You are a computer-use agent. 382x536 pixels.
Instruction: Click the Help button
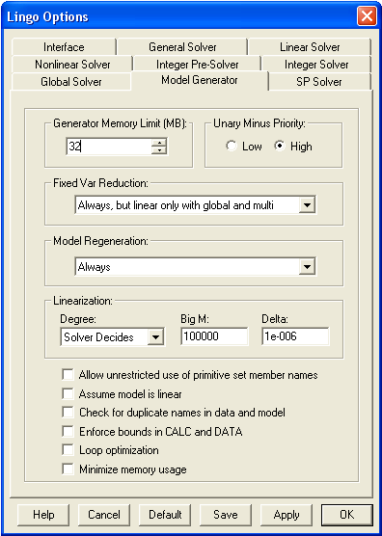click(x=43, y=515)
